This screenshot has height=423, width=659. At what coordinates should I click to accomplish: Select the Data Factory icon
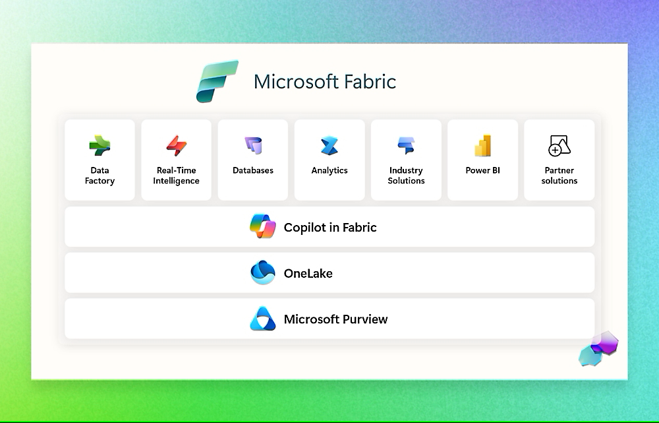click(100, 145)
